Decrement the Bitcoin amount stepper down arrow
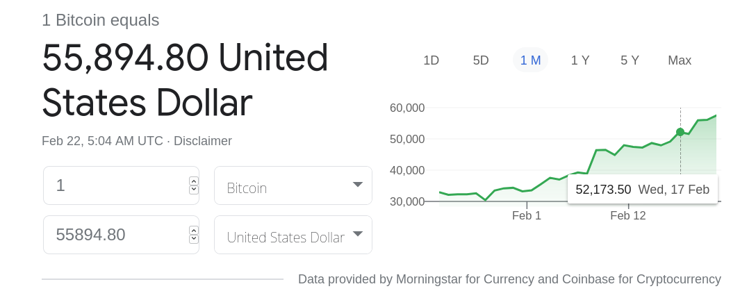Image resolution: width=756 pixels, height=307 pixels. coord(194,190)
